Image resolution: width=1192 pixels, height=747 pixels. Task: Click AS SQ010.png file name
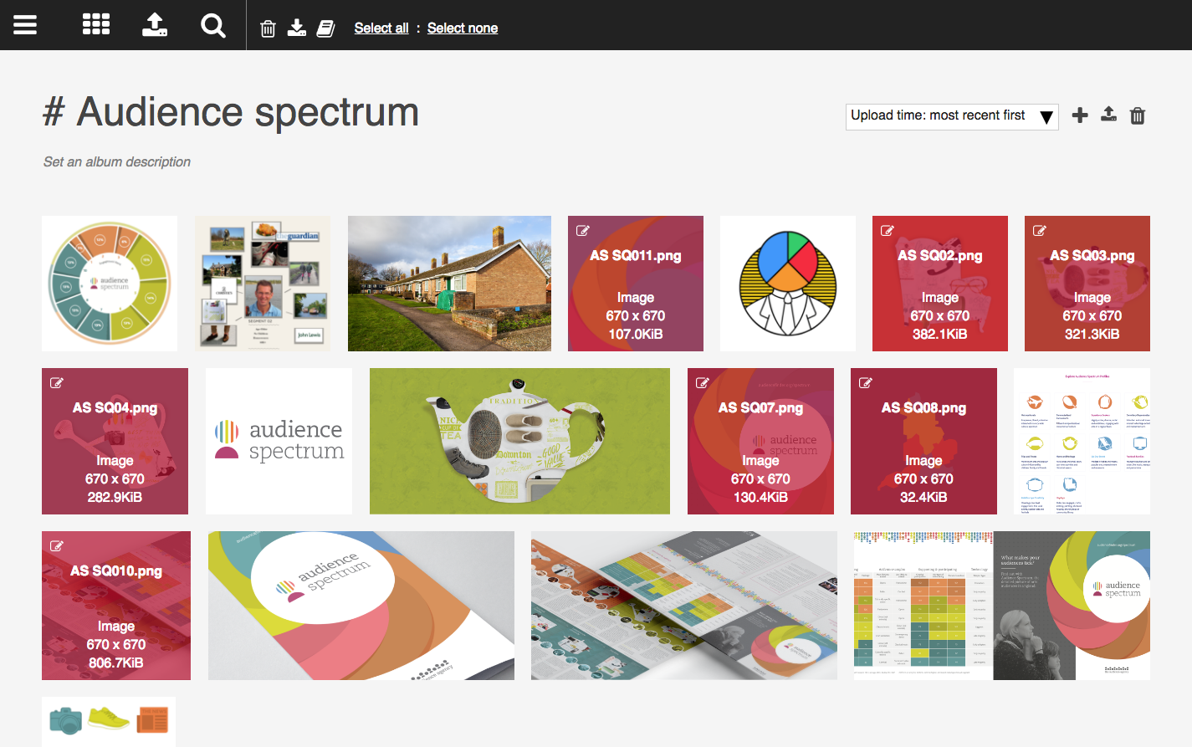click(x=116, y=571)
